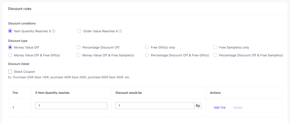Focus the Discount would be input field
The image size is (290, 123).
click(155, 106)
